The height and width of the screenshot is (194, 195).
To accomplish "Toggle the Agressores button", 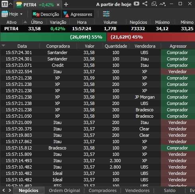I will click(x=78, y=14).
